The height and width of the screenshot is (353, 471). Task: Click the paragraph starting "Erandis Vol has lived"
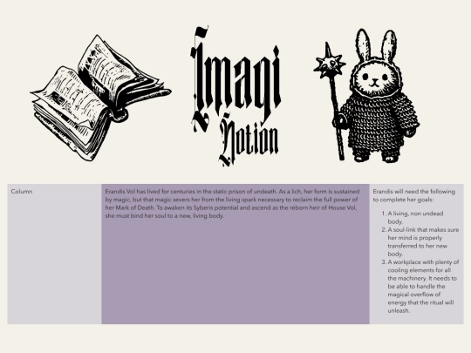232,203
